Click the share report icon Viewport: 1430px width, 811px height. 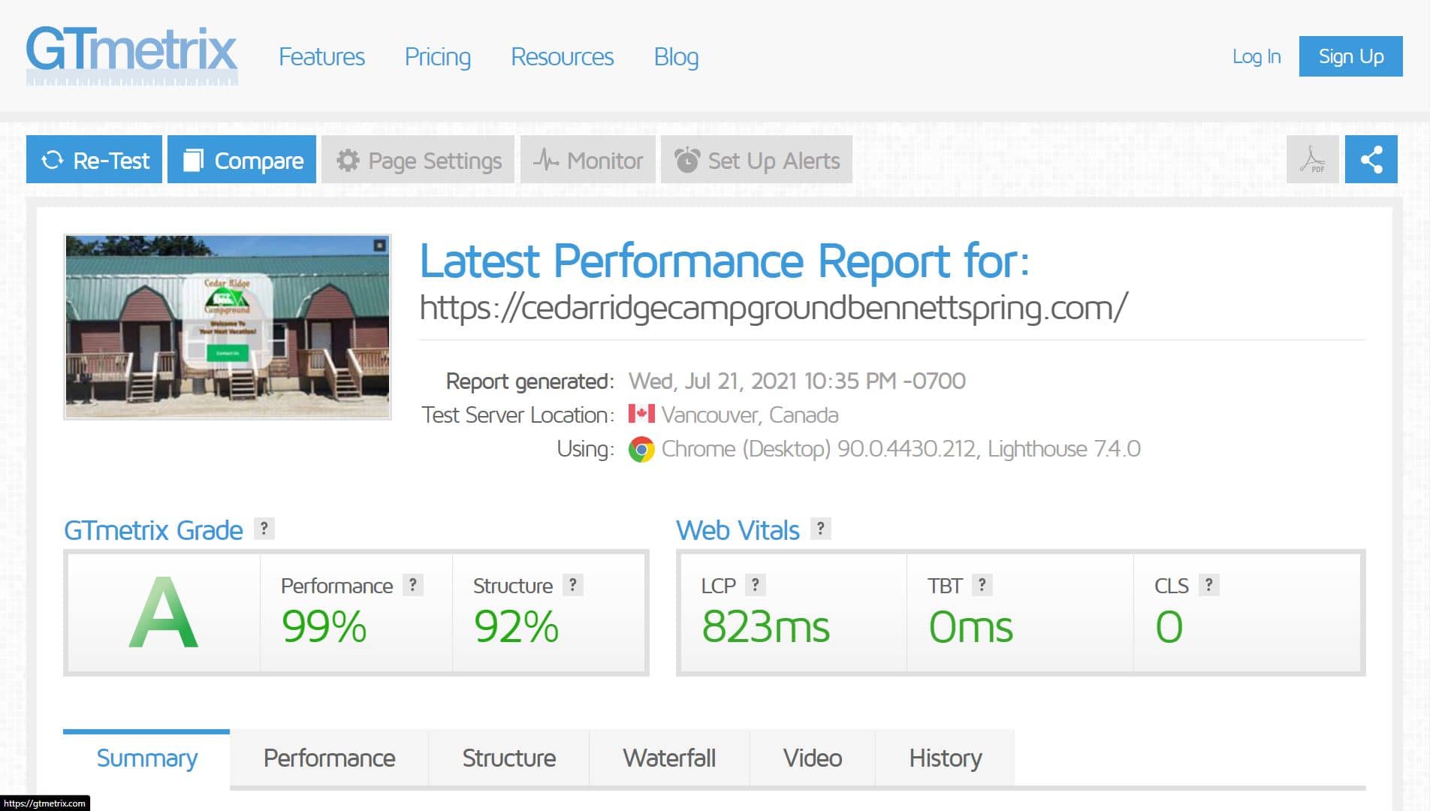click(x=1371, y=159)
